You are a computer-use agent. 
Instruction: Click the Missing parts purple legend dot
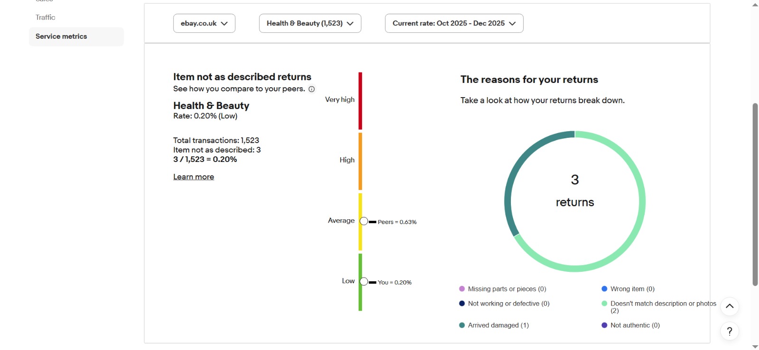(x=462, y=289)
